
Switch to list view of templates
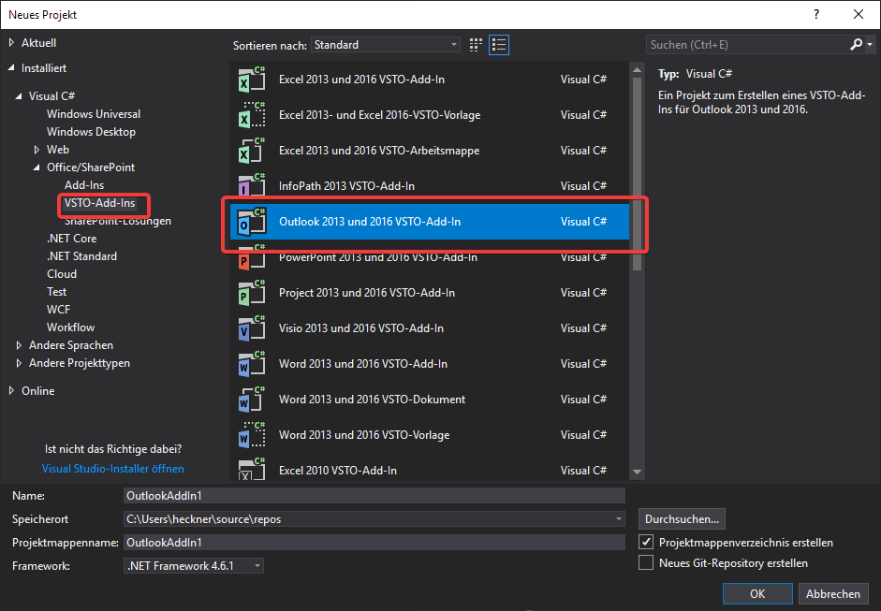click(499, 45)
